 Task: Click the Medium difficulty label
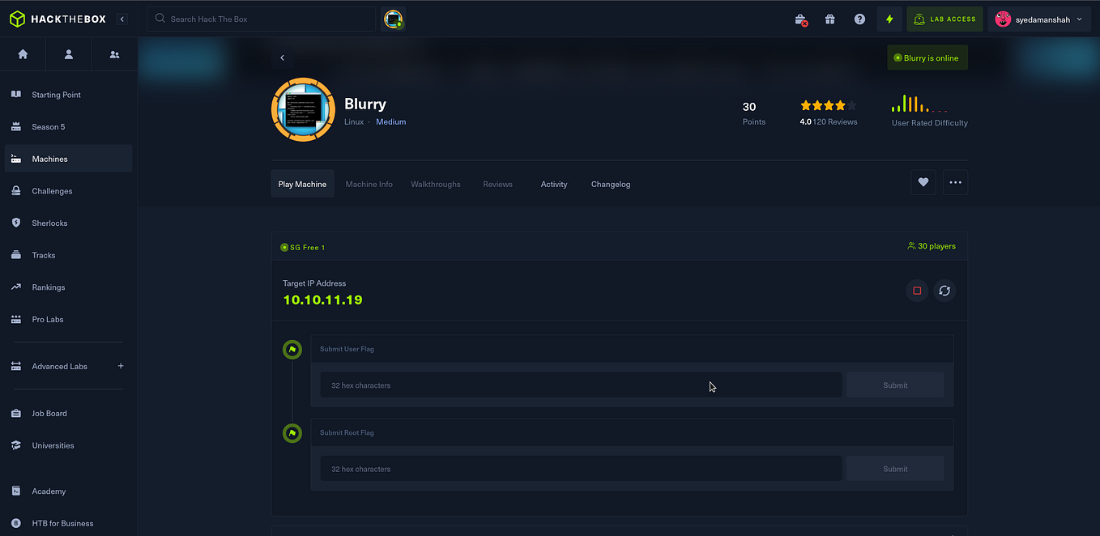[390, 121]
